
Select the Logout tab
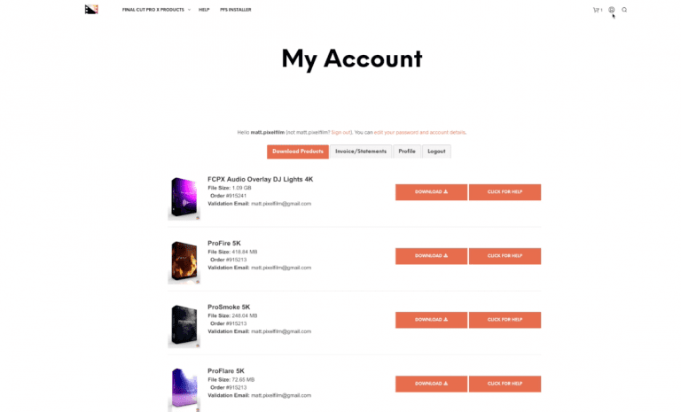(x=436, y=152)
